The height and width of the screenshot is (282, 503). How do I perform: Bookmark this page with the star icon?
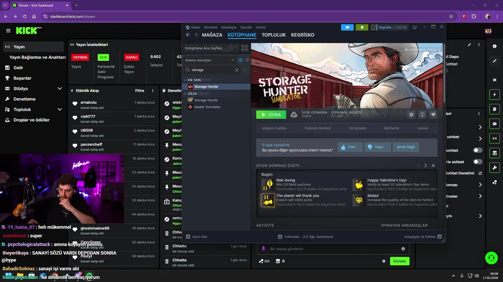tap(451, 16)
